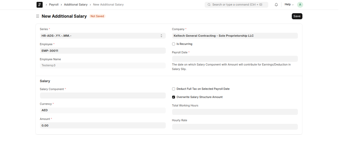Click the search magnifier icon
Image resolution: width=340 pixels, height=163 pixels.
[x=209, y=5]
